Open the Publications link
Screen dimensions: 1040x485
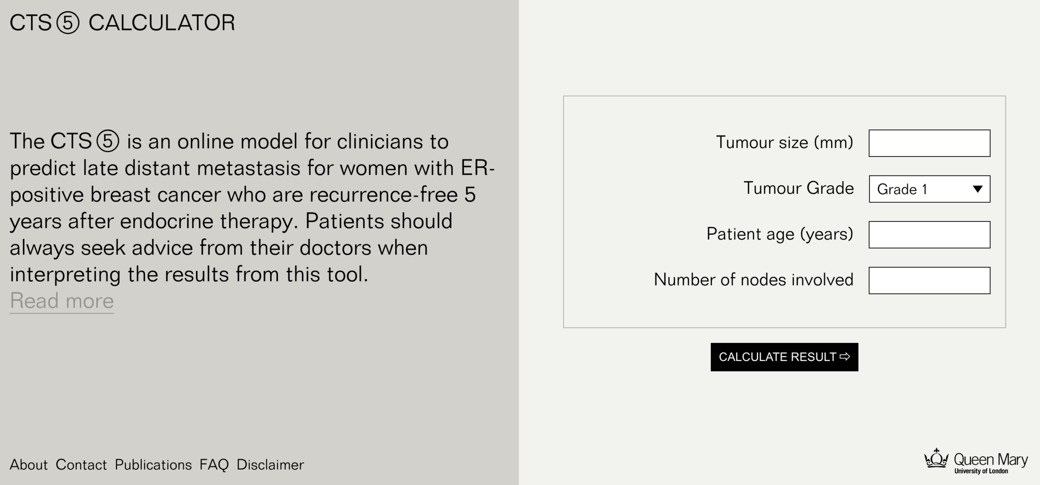(153, 464)
